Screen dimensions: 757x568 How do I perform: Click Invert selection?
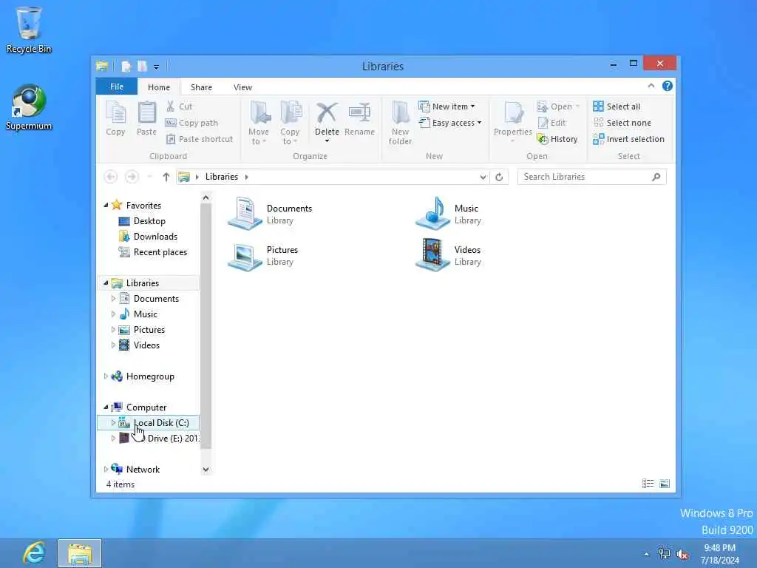tap(628, 139)
